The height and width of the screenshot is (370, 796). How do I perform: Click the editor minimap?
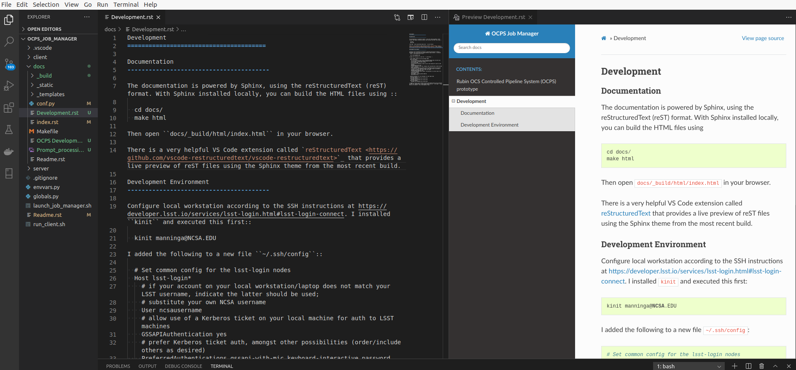[425, 59]
